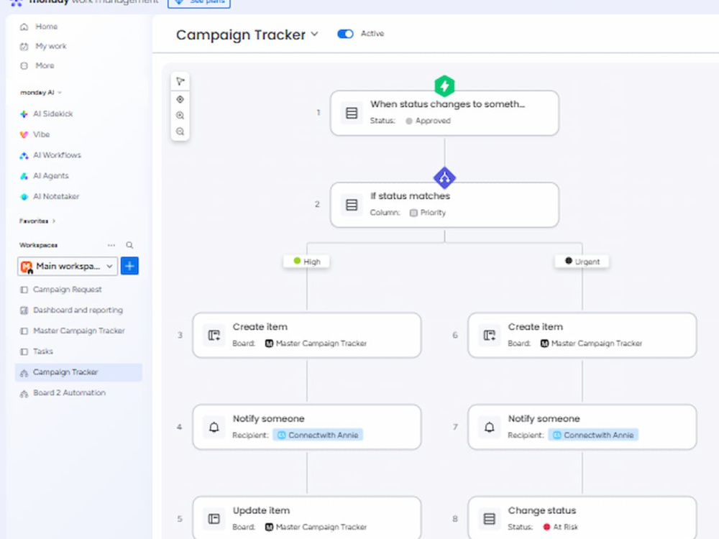This screenshot has width=719, height=539.
Task: Click See plans button
Action: point(199,3)
